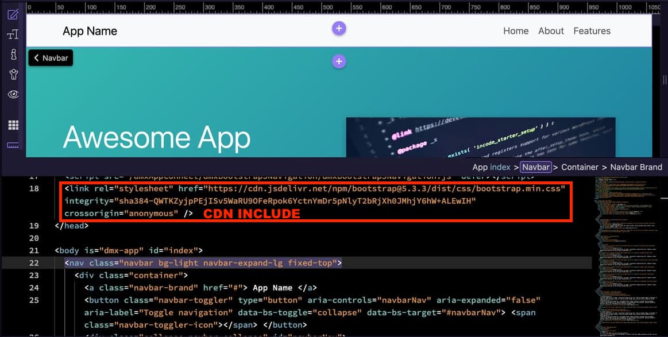Click the div class="container" code line
The width and height of the screenshot is (668, 337).
tap(131, 275)
